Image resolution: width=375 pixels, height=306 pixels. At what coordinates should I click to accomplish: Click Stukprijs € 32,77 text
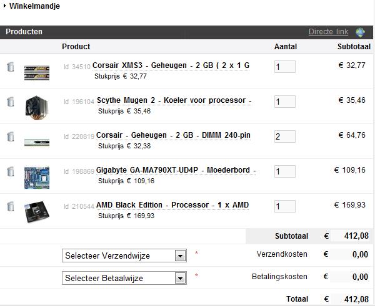120,76
